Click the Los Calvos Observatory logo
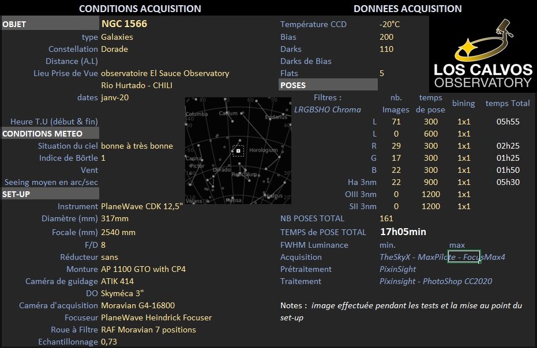537x348 pixels. click(x=483, y=54)
